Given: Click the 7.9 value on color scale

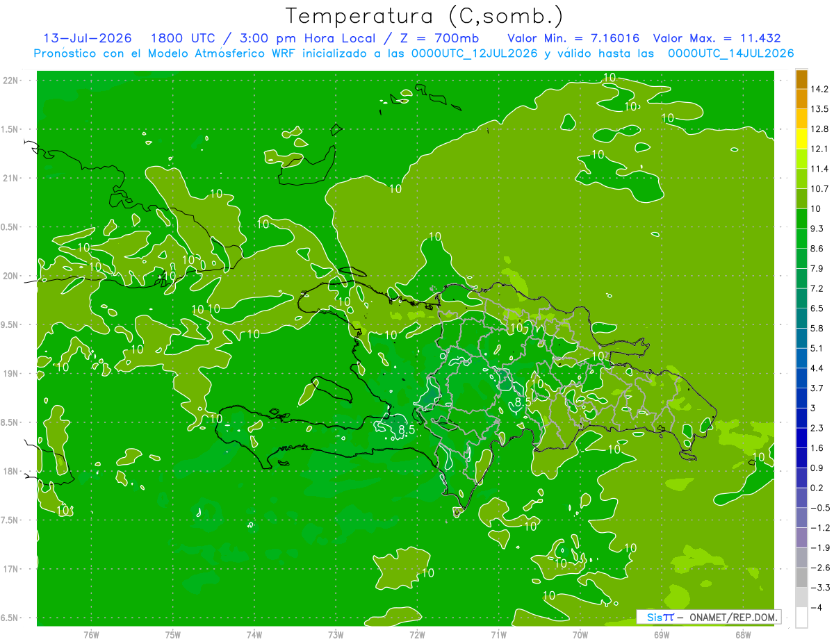Looking at the screenshot, I should [x=816, y=269].
